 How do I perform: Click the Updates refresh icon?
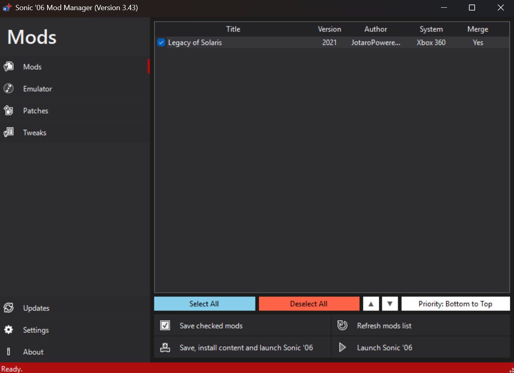[9, 308]
